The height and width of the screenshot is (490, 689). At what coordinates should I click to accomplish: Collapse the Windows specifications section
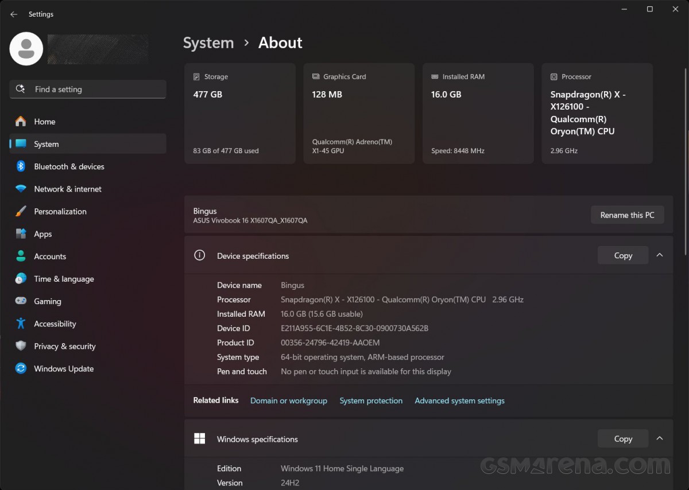click(660, 438)
